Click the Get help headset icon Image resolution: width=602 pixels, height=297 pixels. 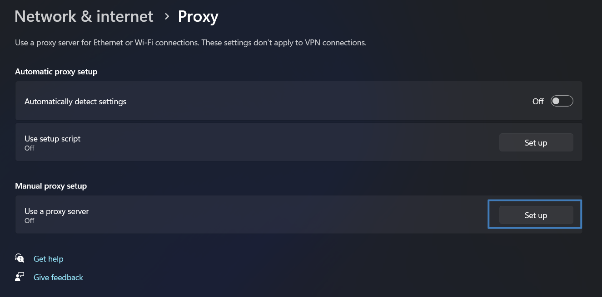(20, 258)
